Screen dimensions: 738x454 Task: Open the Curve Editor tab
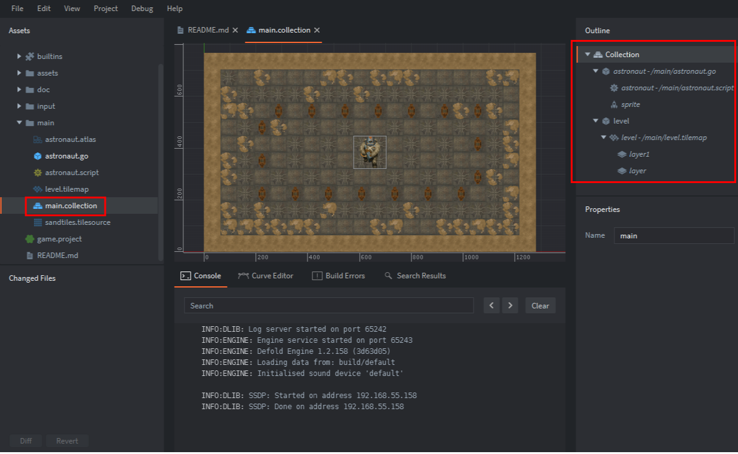pos(266,276)
